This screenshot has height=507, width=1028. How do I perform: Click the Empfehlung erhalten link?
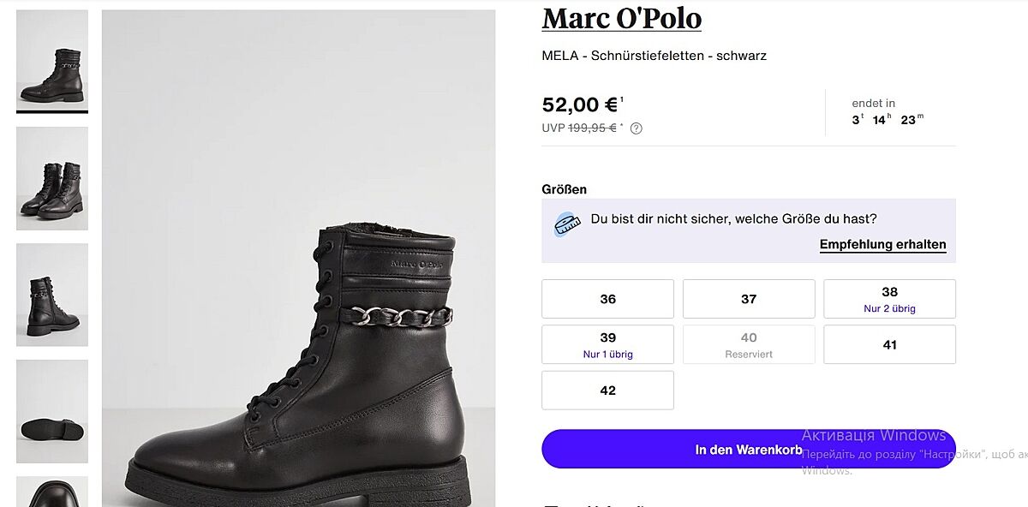(x=882, y=245)
